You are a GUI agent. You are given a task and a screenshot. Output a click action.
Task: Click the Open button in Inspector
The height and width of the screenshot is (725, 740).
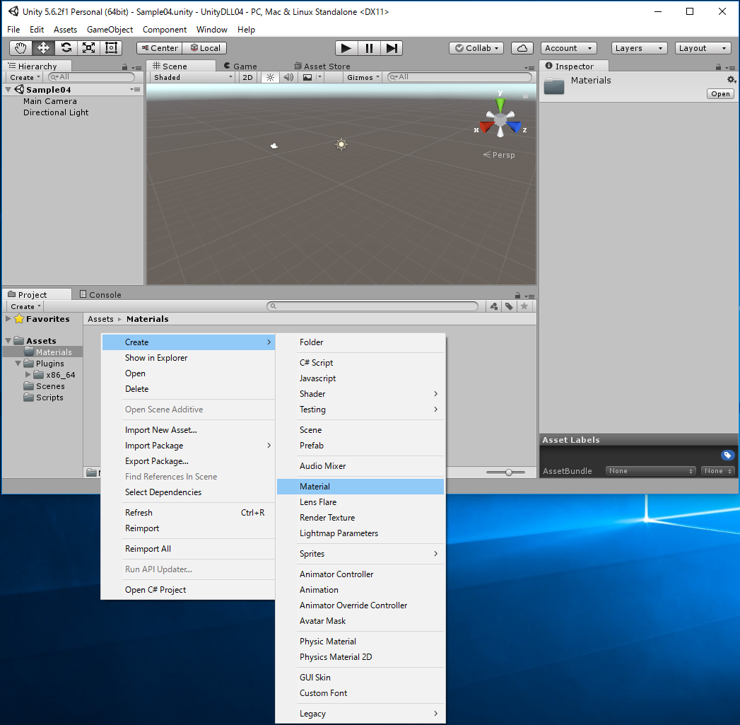720,94
